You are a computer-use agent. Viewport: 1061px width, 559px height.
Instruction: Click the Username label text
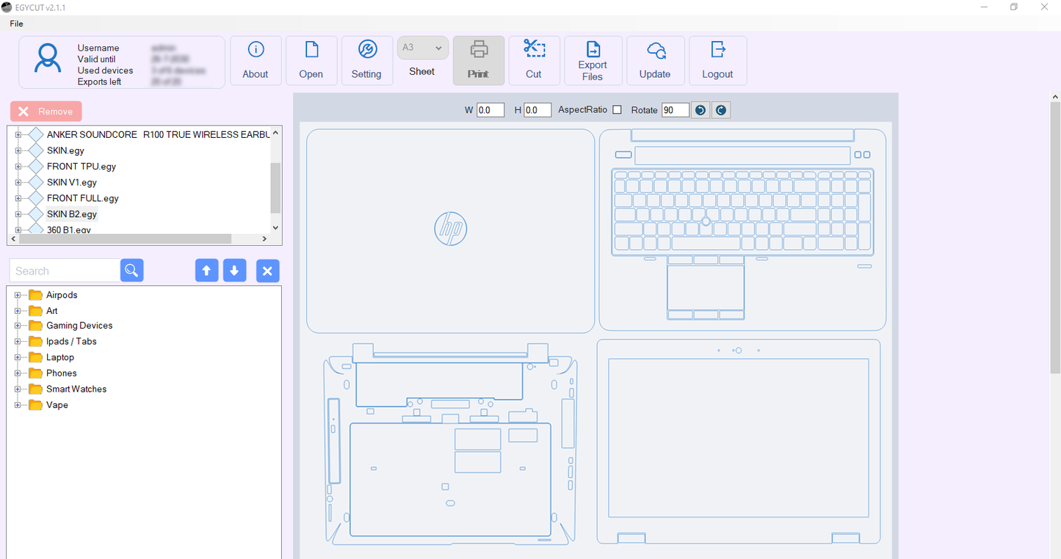pyautogui.click(x=98, y=48)
